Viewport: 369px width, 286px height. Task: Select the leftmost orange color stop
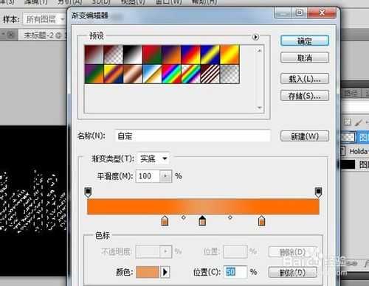165,220
